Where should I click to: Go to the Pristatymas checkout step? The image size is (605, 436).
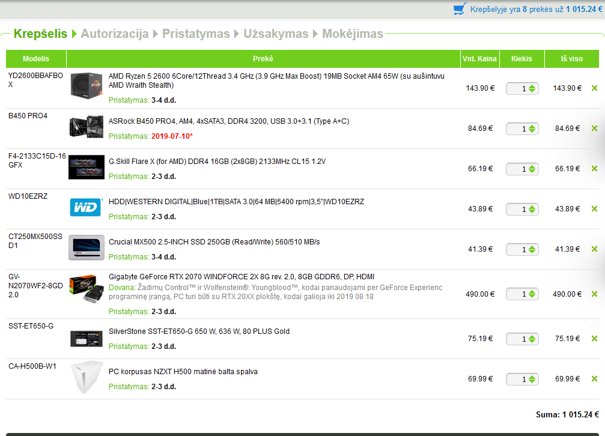[196, 34]
